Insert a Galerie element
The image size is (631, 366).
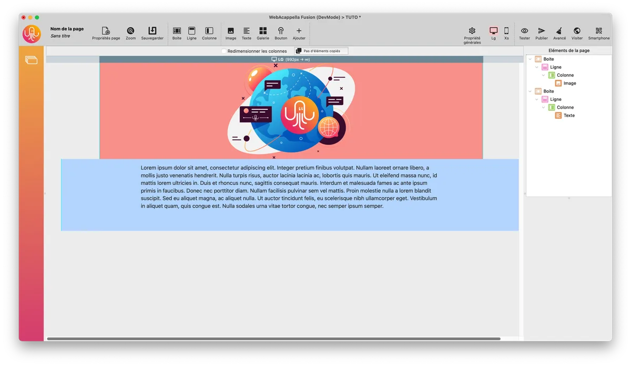tap(263, 31)
